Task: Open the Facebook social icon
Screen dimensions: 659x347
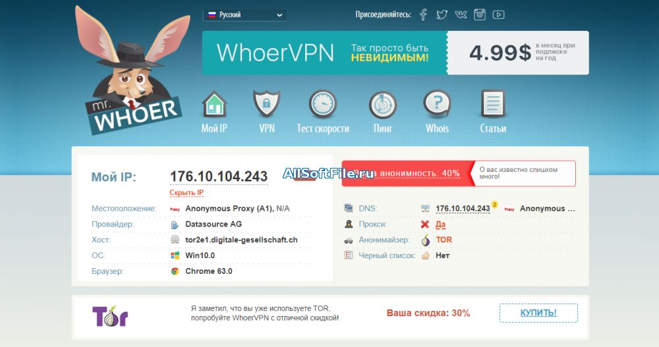Action: pos(424,14)
